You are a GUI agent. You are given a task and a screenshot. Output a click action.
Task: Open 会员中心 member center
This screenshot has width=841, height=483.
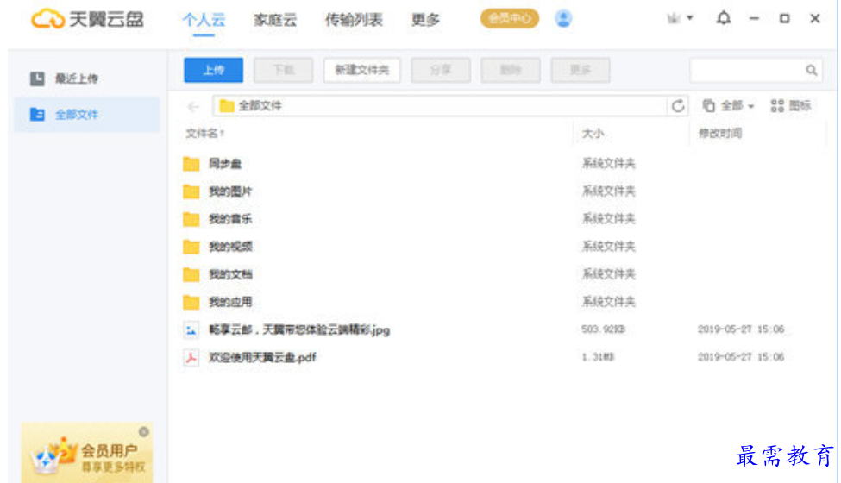[x=510, y=19]
